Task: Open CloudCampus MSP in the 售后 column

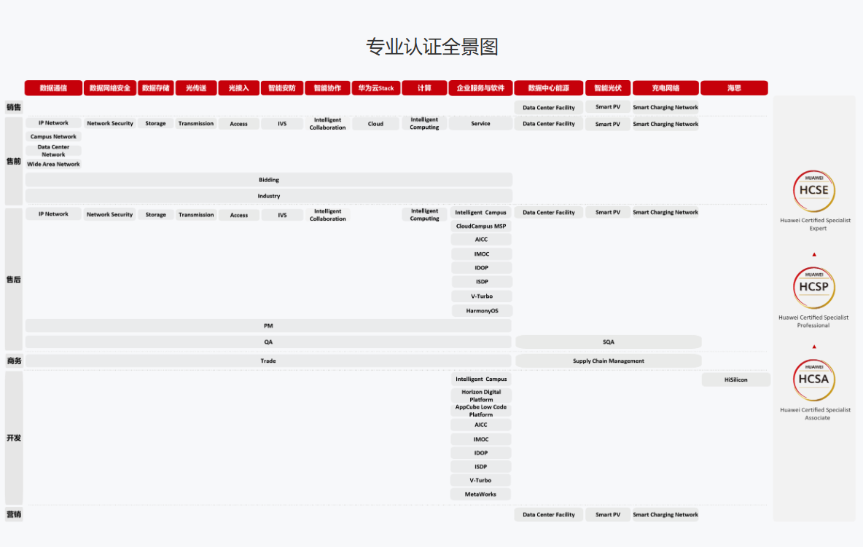Action: click(x=481, y=226)
